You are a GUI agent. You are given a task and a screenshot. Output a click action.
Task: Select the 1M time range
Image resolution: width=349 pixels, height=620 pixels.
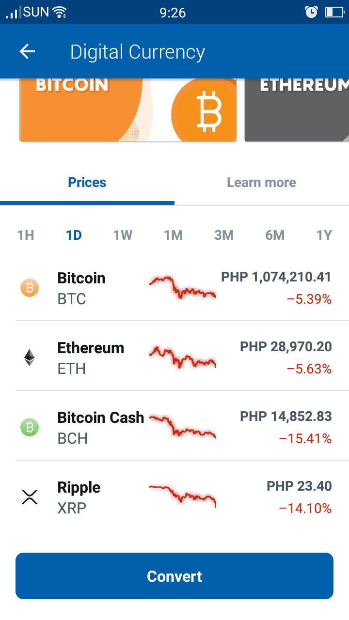(173, 235)
